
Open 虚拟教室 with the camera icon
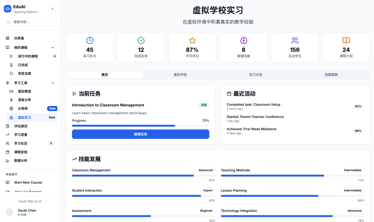[x=24, y=91]
